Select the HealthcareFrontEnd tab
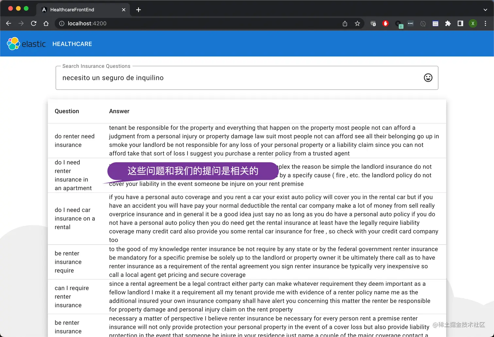This screenshot has height=337, width=494. (83, 10)
